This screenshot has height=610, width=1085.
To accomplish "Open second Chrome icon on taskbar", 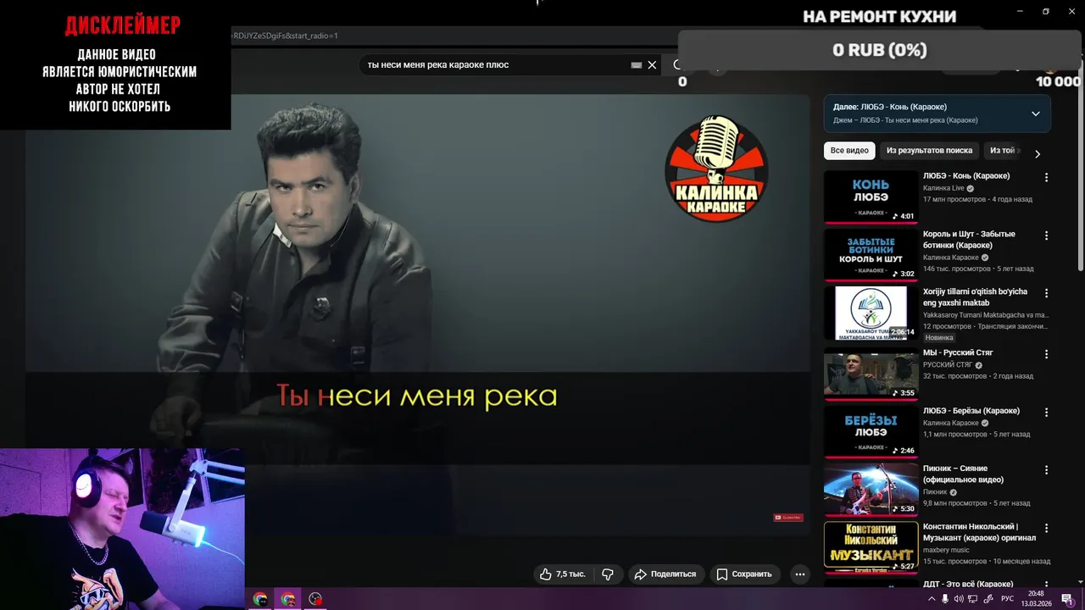I will click(x=288, y=599).
